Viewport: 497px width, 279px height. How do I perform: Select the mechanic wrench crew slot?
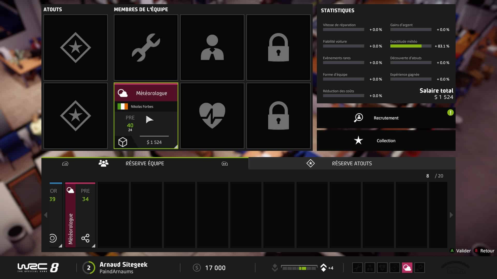point(146,48)
